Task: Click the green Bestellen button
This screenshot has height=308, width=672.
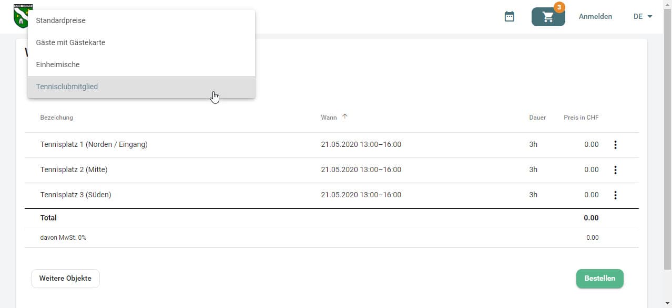Action: click(599, 279)
